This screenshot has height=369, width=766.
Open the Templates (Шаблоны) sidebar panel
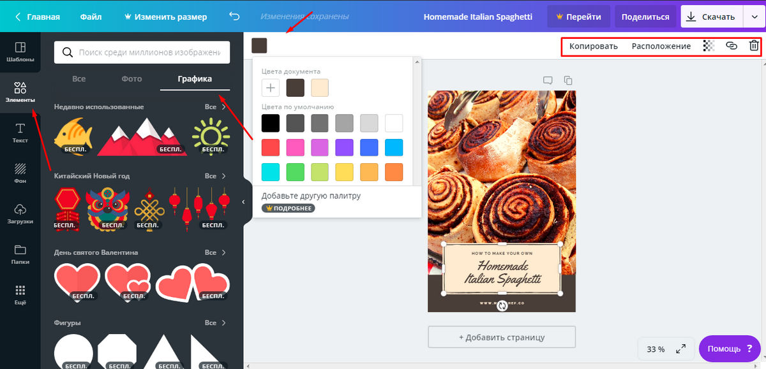20,52
